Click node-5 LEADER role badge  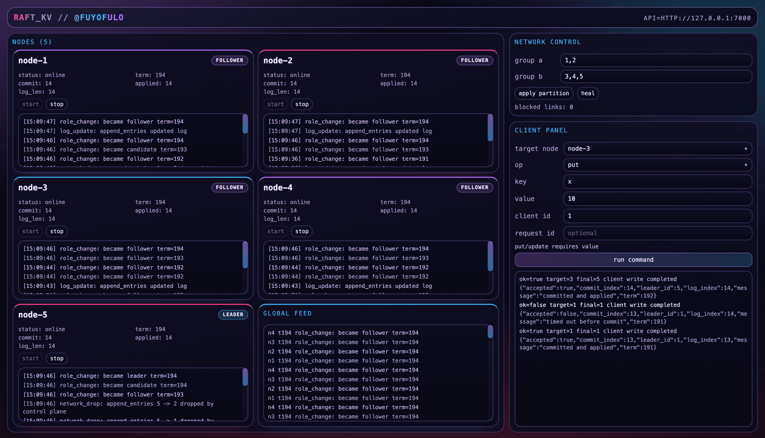coord(233,314)
